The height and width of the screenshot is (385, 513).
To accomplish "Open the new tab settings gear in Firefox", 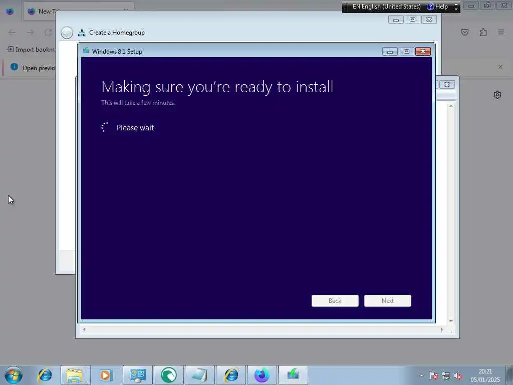I will pos(497,95).
